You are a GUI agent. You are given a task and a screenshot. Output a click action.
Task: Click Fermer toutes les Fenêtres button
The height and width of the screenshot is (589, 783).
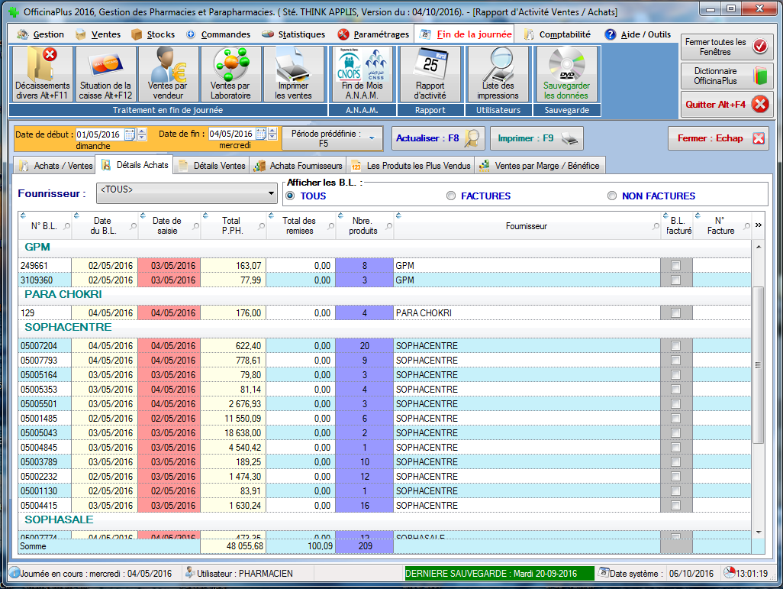726,47
